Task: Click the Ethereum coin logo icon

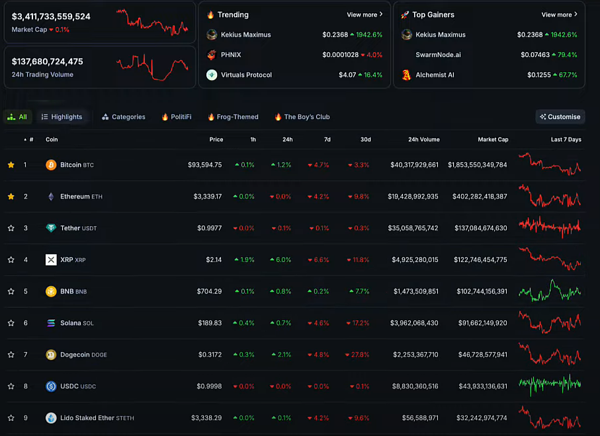Action: (51, 196)
